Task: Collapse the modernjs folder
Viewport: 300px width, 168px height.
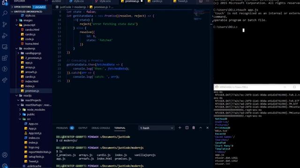Action: point(29,49)
